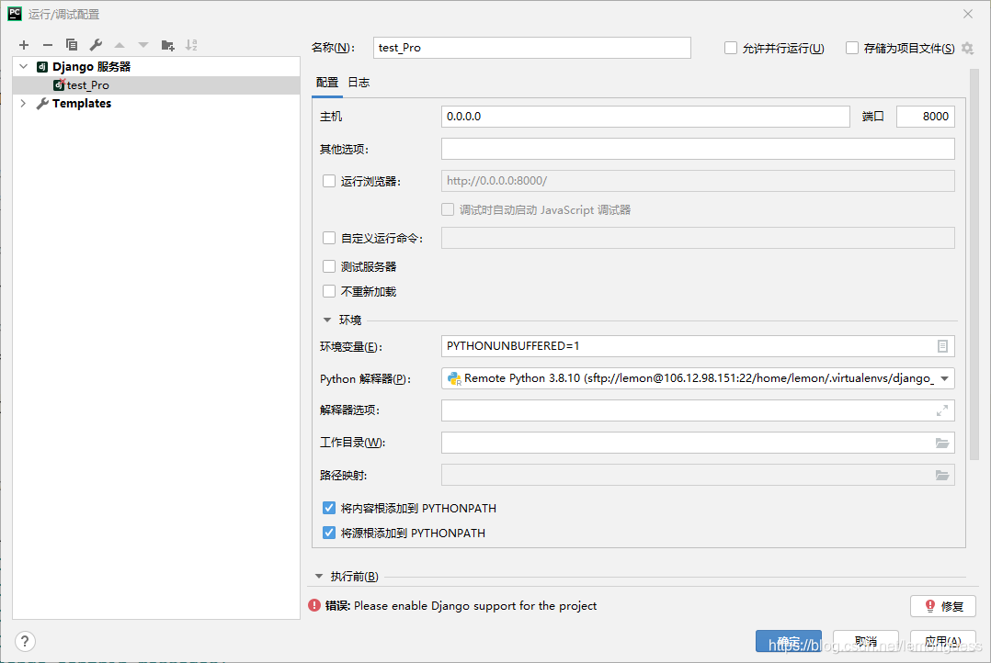991x663 pixels.
Task: Check 自定义运行命令 checkbox
Action: click(x=329, y=238)
